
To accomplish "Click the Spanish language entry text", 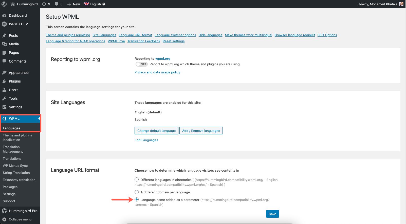I will 141,119.
